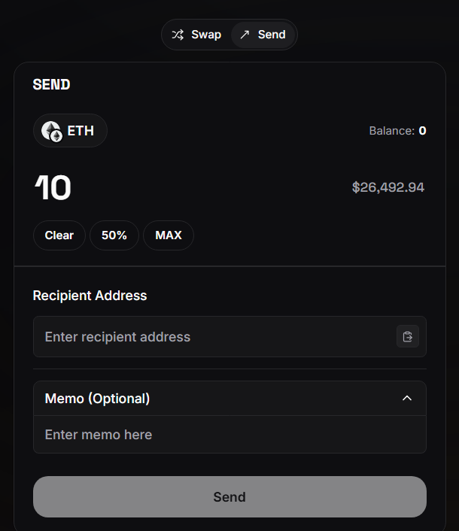Set amount to 50% of balance
The width and height of the screenshot is (459, 531).
(114, 235)
